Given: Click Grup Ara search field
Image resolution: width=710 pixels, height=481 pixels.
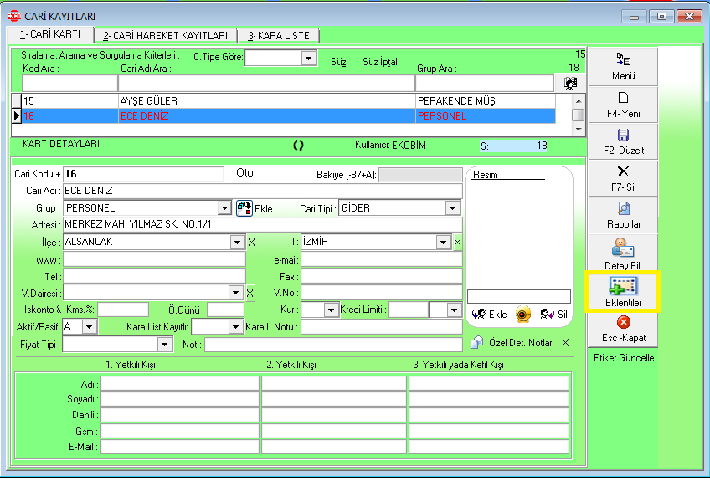Looking at the screenshot, I should (x=485, y=84).
